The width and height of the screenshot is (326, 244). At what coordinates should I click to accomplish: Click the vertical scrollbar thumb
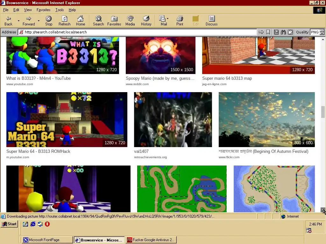pyautogui.click(x=323, y=112)
